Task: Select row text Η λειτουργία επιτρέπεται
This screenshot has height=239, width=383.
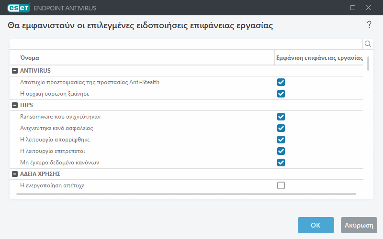Action: tap(53, 151)
